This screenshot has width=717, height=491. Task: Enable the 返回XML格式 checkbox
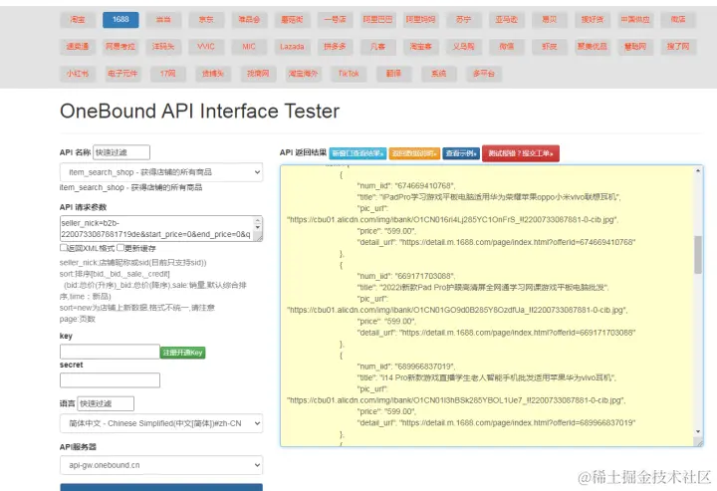(64, 248)
